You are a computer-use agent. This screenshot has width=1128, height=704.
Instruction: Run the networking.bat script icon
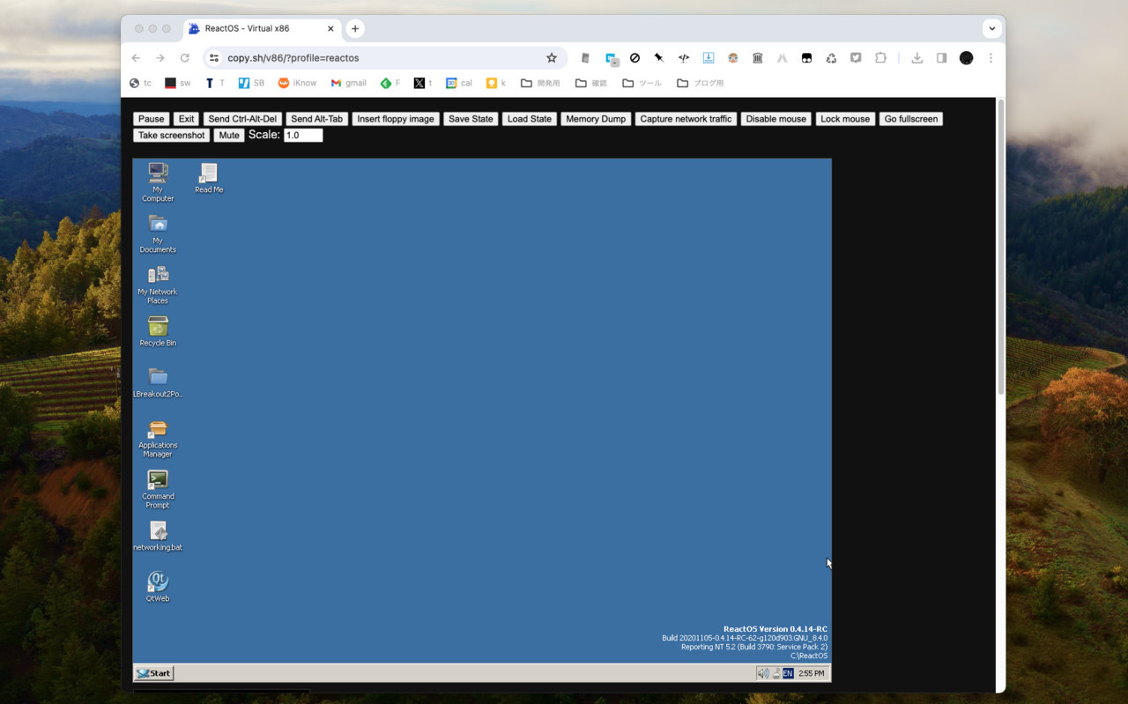point(157,532)
